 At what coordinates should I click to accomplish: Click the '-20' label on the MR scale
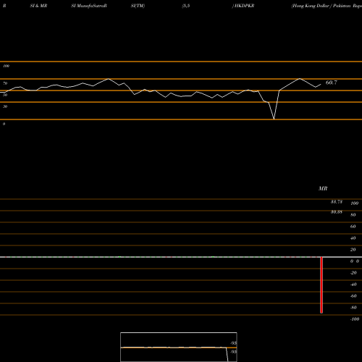click(x=353, y=273)
